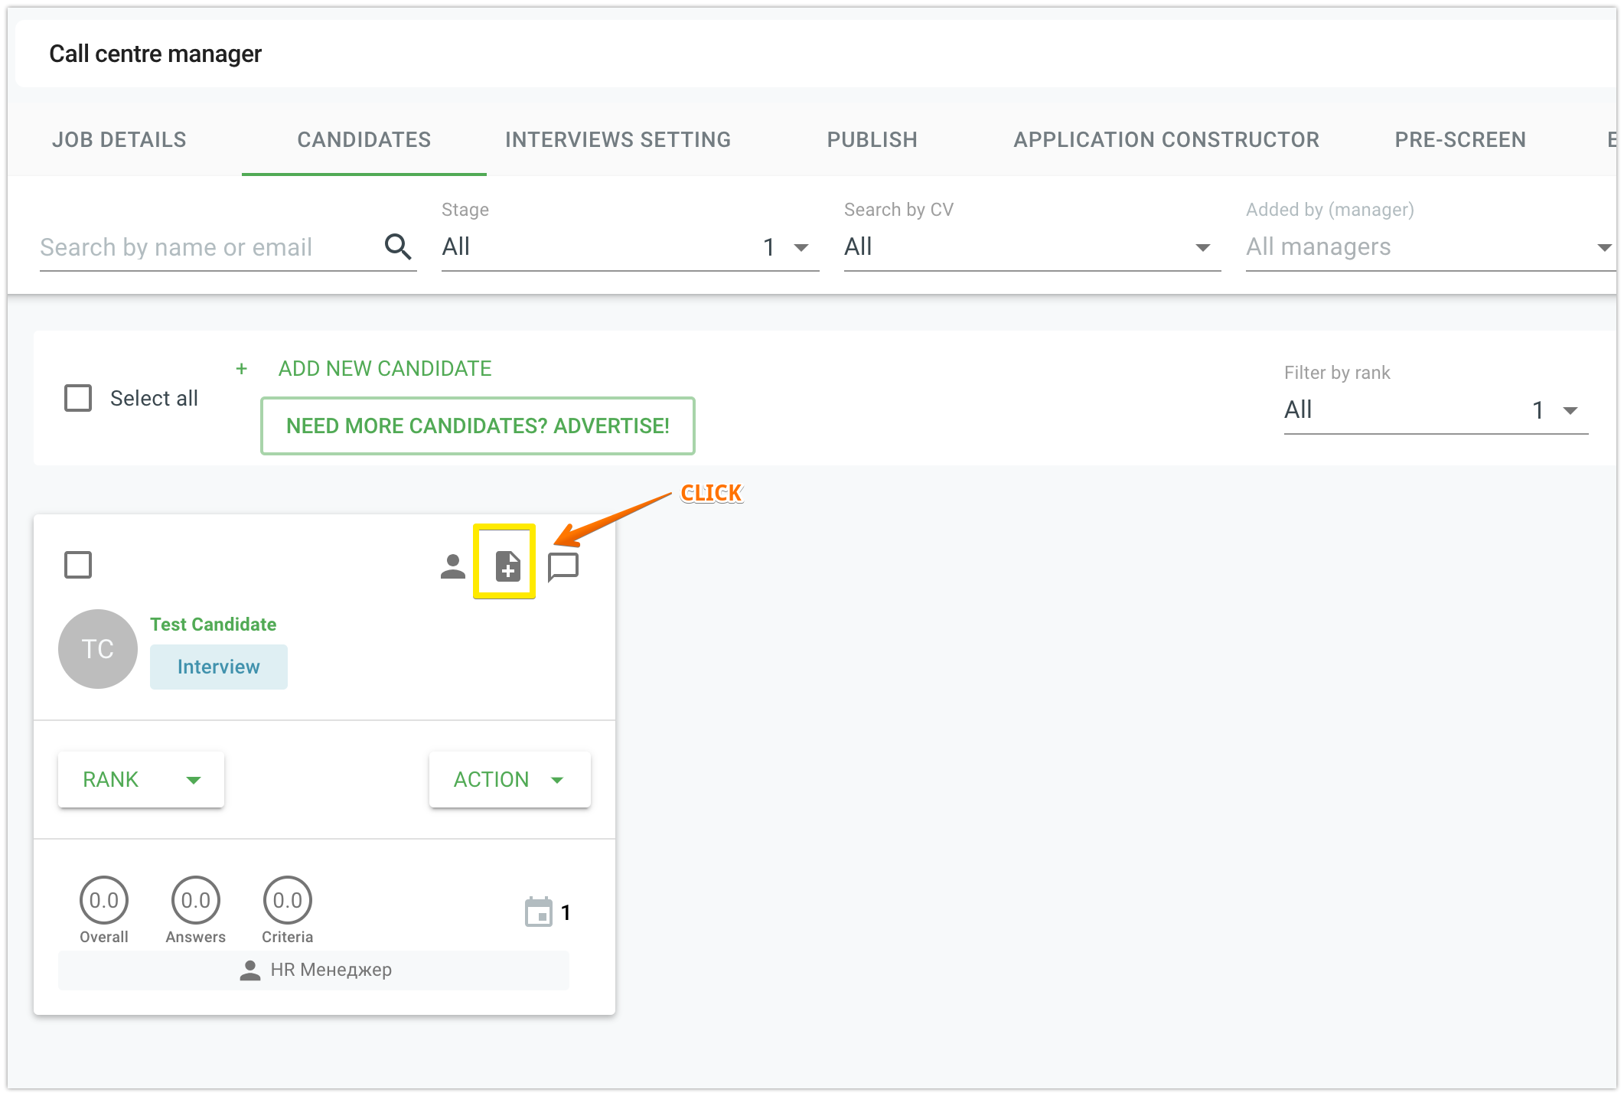Open the candidate profile person icon
This screenshot has width=1624, height=1096.
pyautogui.click(x=452, y=566)
